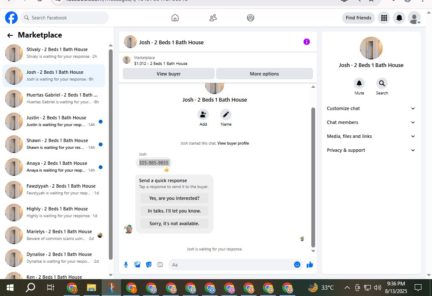Edit the chat name with pencil icon
This screenshot has height=296, width=432.
pyautogui.click(x=226, y=115)
